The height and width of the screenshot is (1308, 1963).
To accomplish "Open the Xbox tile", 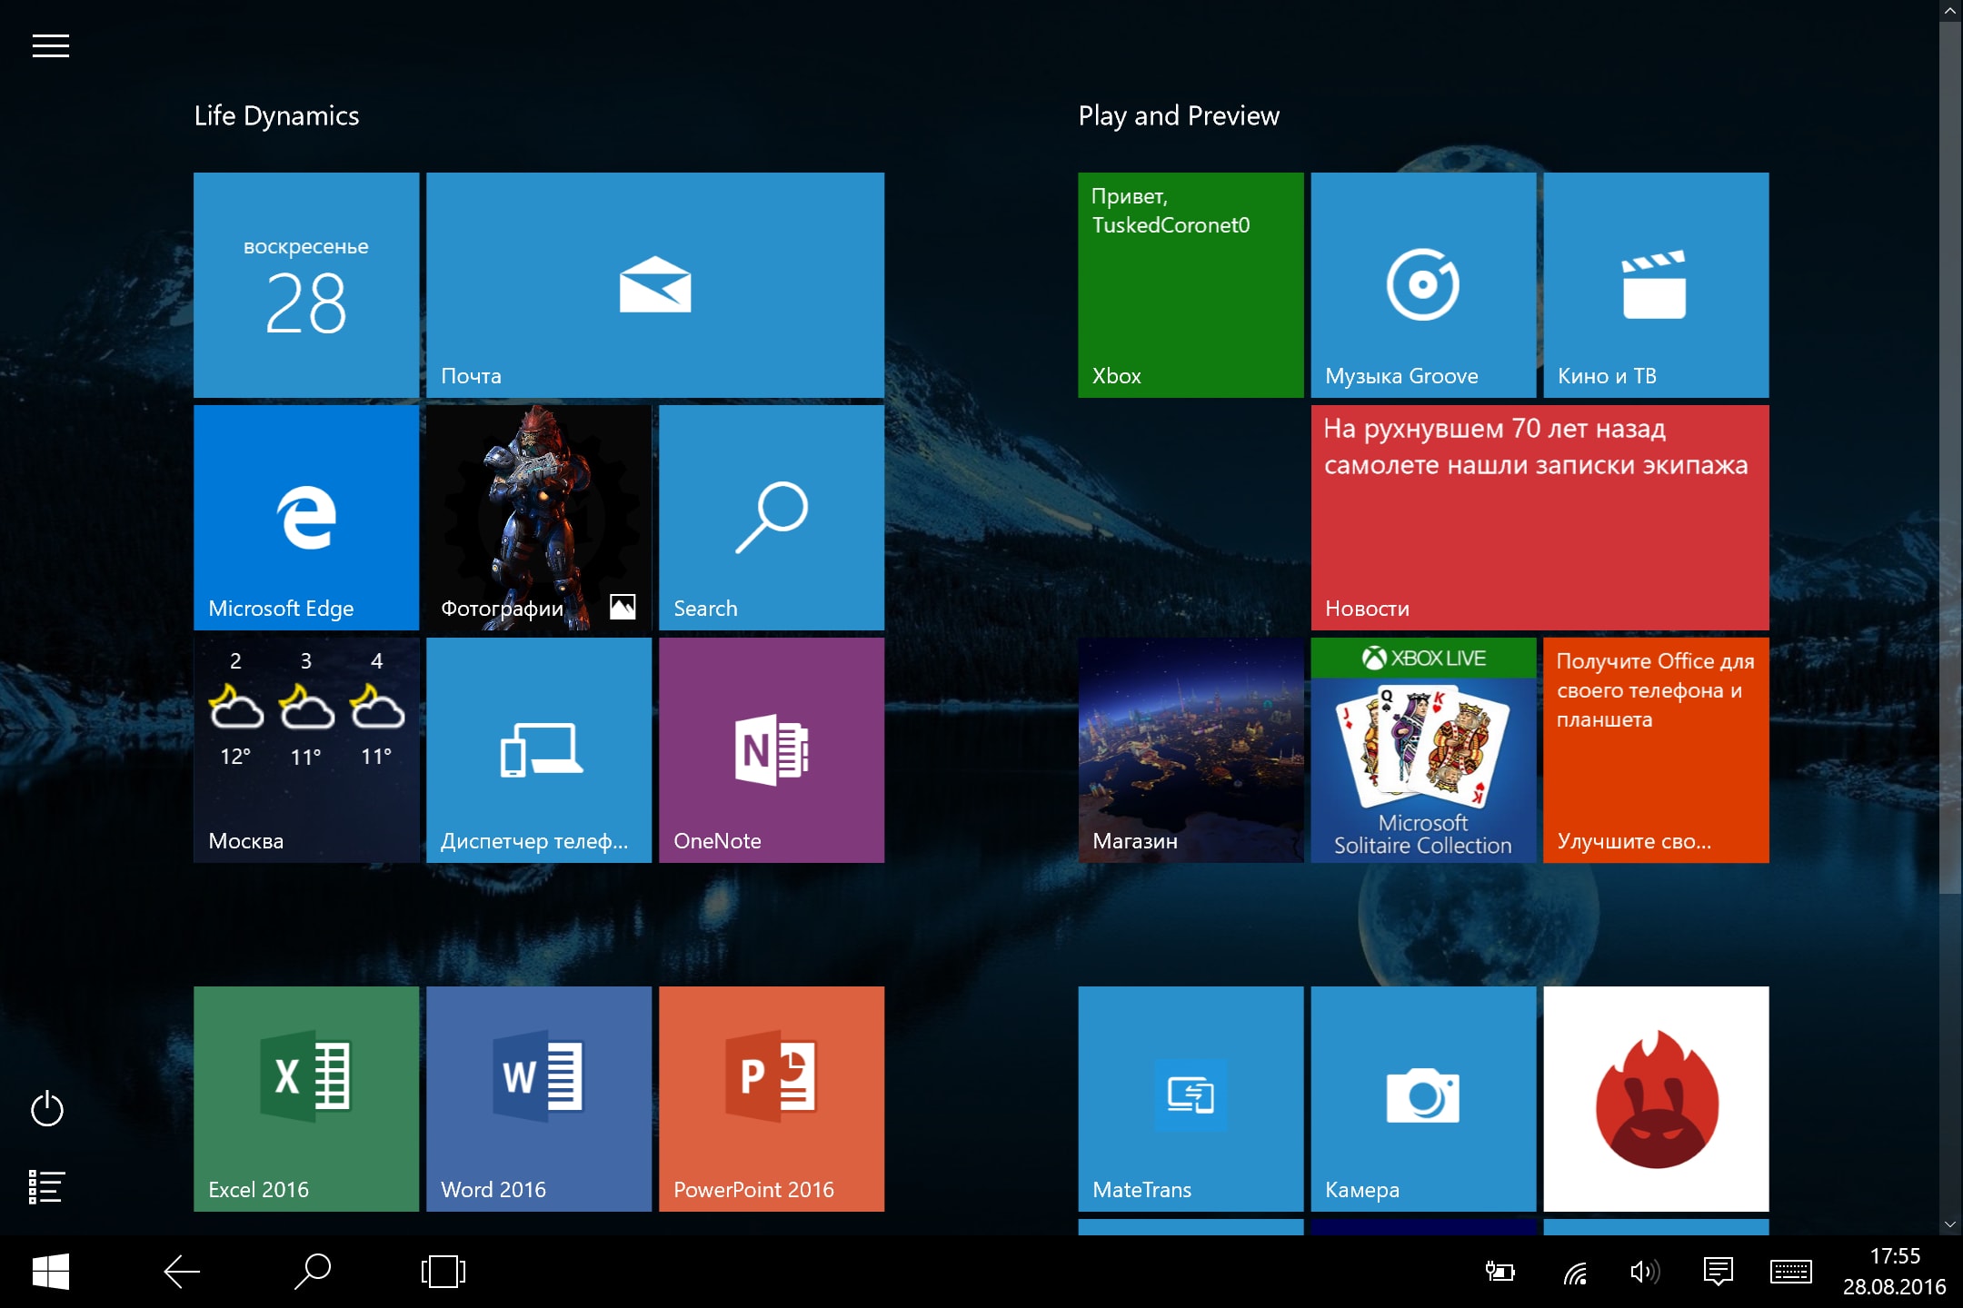I will click(x=1191, y=285).
